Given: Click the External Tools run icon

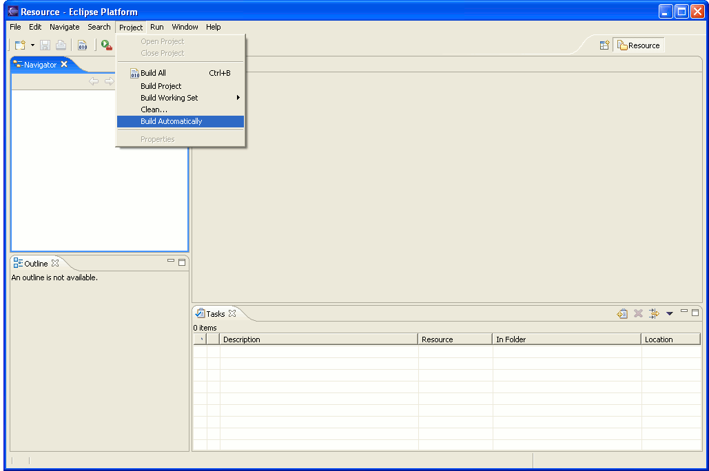Looking at the screenshot, I should point(106,45).
